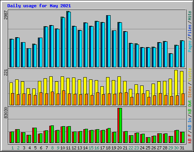194x152 pixels.
Task: Click day 16 on the x-axis
Action: [x=97, y=148]
